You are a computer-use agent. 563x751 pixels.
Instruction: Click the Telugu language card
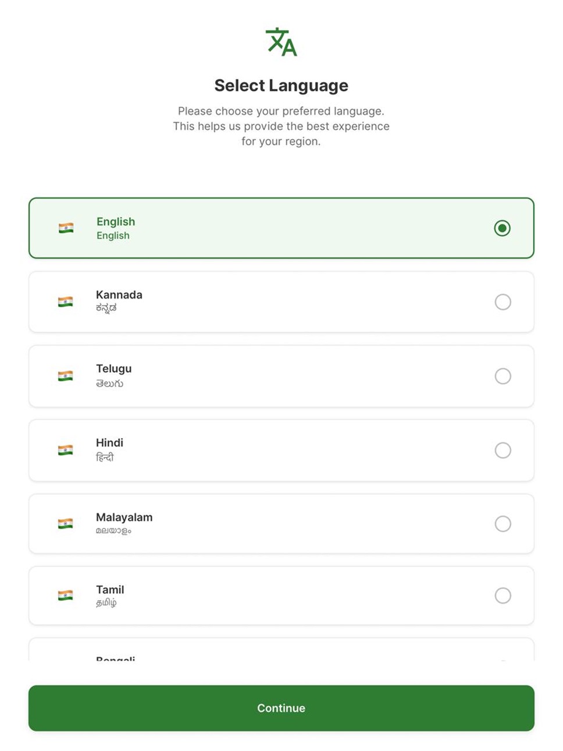(281, 376)
